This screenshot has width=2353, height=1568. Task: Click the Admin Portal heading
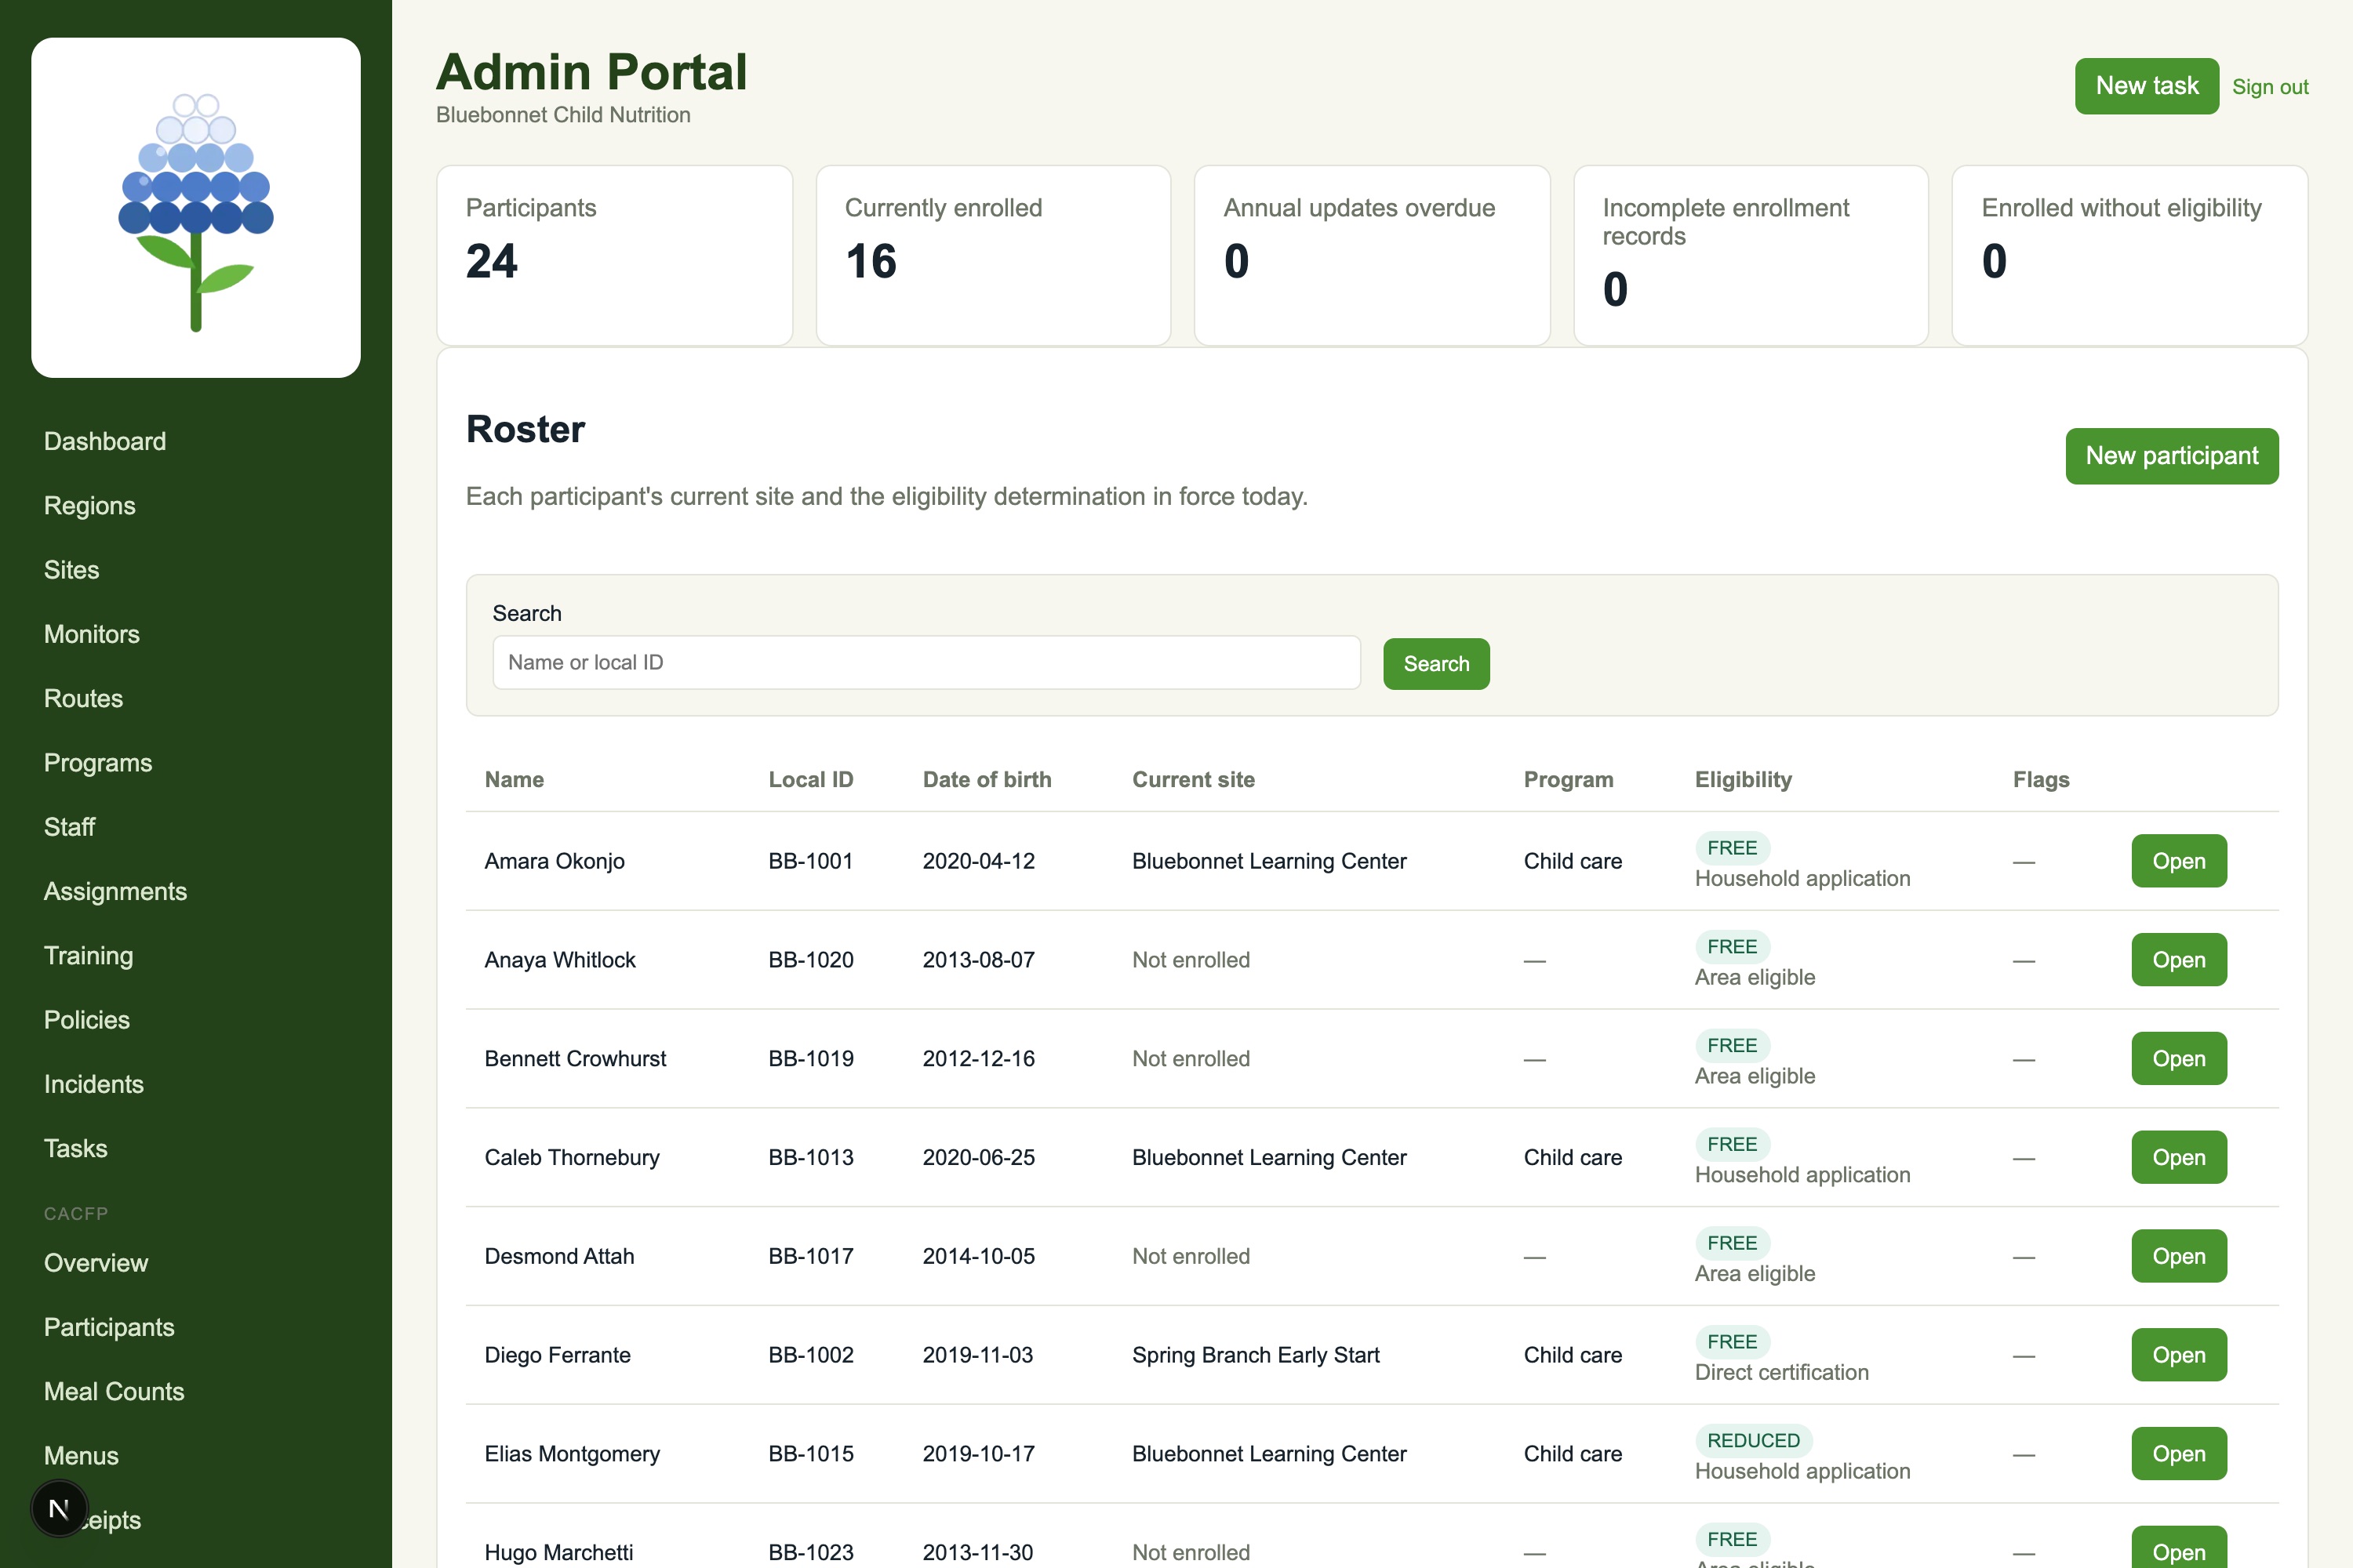(591, 72)
